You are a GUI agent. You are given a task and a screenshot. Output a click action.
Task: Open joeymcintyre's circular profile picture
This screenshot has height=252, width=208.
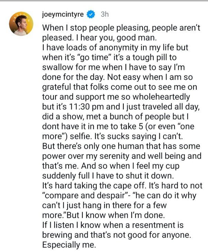pyautogui.click(x=21, y=24)
